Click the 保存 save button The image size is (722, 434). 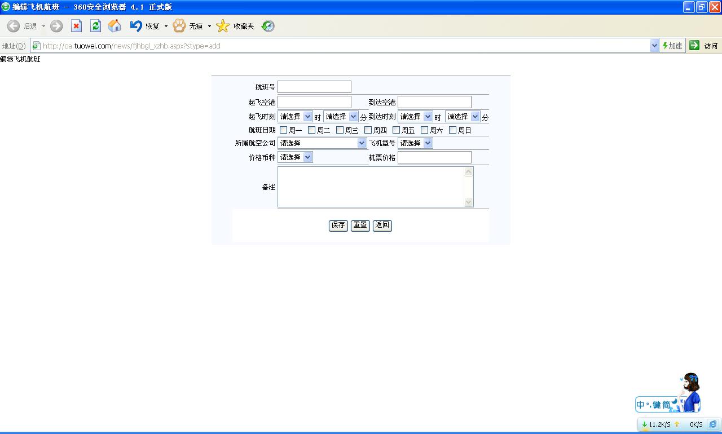(338, 225)
